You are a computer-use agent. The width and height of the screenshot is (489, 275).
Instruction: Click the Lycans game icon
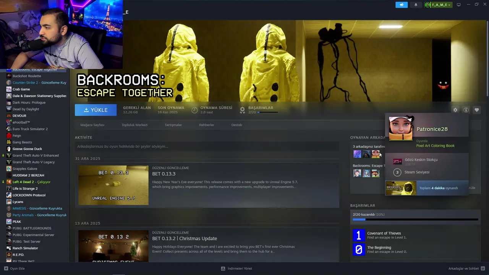(x=9, y=202)
